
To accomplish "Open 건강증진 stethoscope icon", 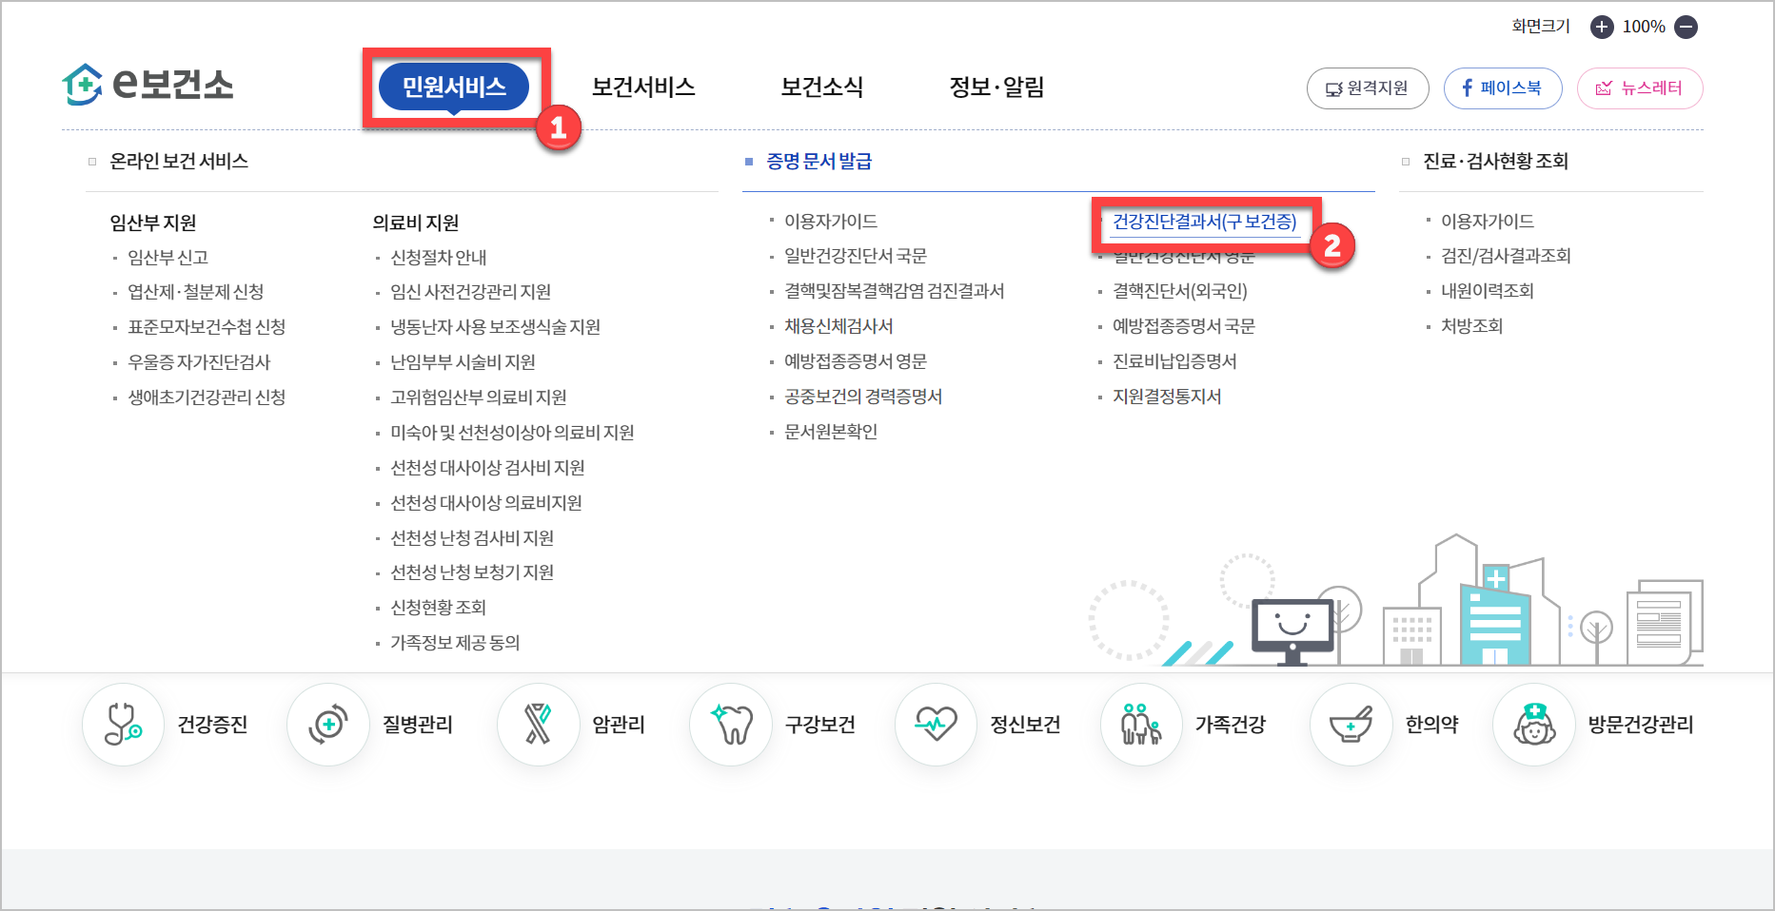I will [x=124, y=725].
